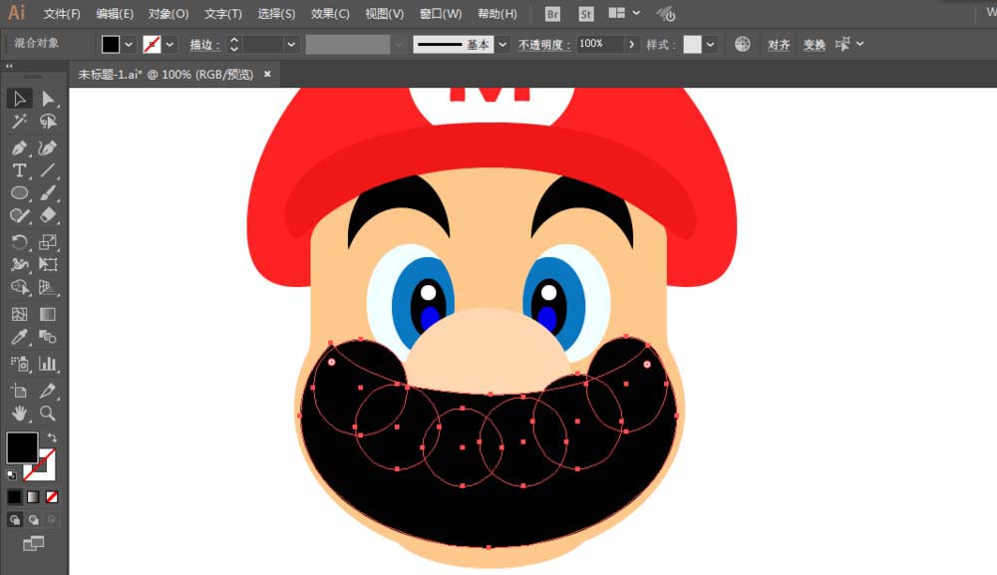Select the Hand tool

19,414
